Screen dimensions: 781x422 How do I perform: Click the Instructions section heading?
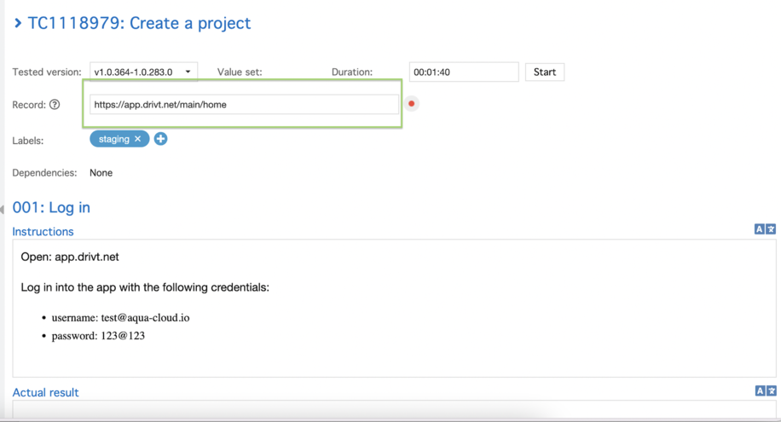click(43, 232)
